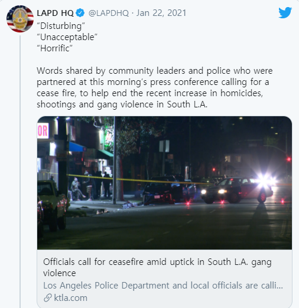This screenshot has height=308, width=299.
Task: Click the vertical thread line below avatar
Action: [20, 172]
